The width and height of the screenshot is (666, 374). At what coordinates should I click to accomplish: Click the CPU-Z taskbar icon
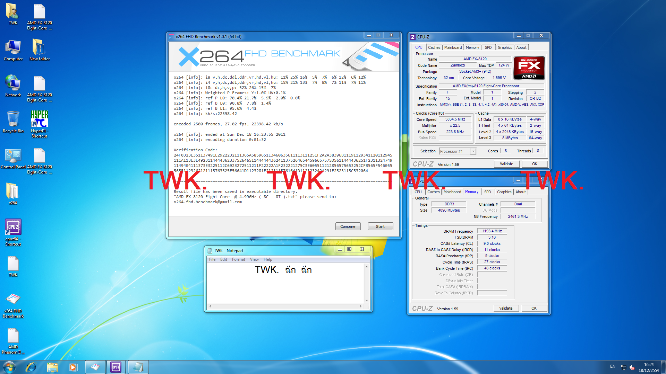tap(116, 367)
